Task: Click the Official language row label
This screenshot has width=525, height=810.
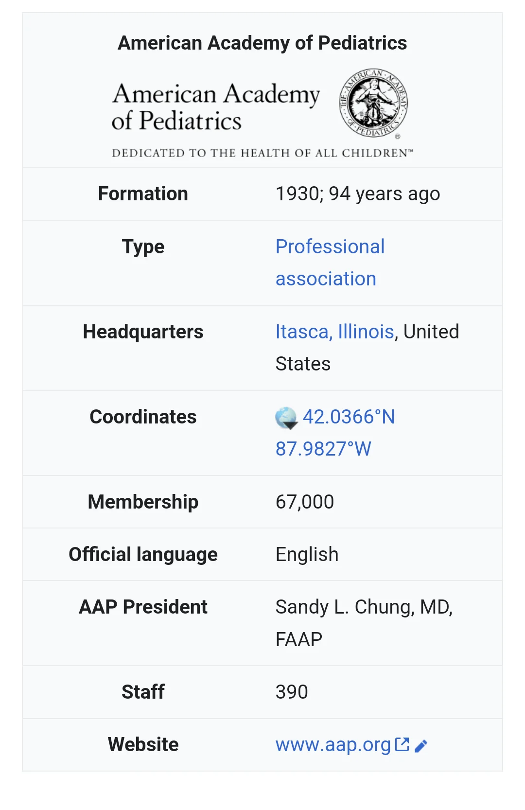Action: coord(143,554)
